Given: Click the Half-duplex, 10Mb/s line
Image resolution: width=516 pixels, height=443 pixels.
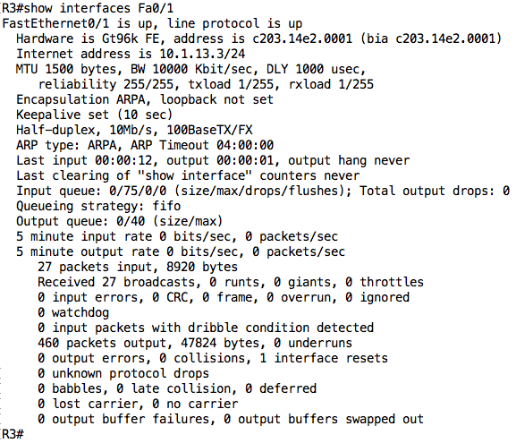Looking at the screenshot, I should [134, 130].
